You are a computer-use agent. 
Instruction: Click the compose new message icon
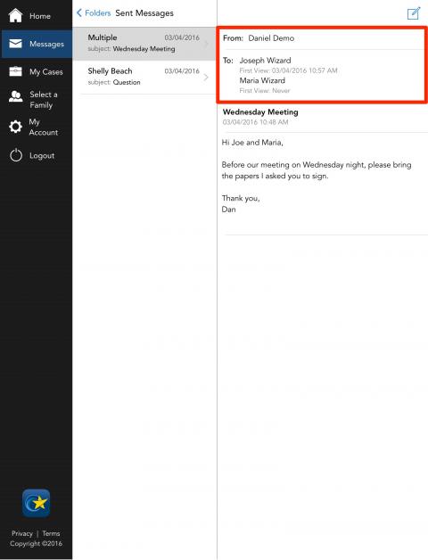[x=414, y=13]
